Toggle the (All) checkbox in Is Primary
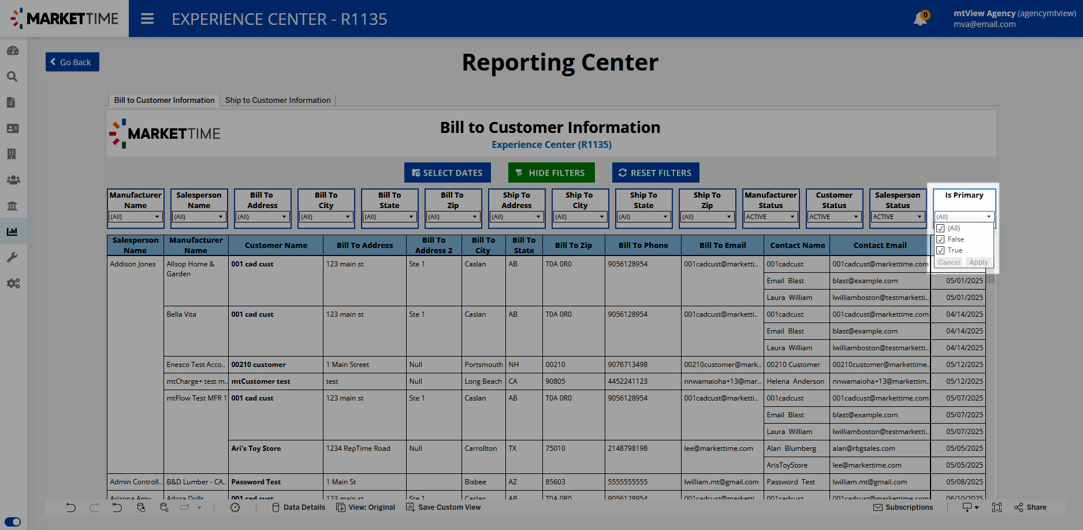 [x=940, y=228]
